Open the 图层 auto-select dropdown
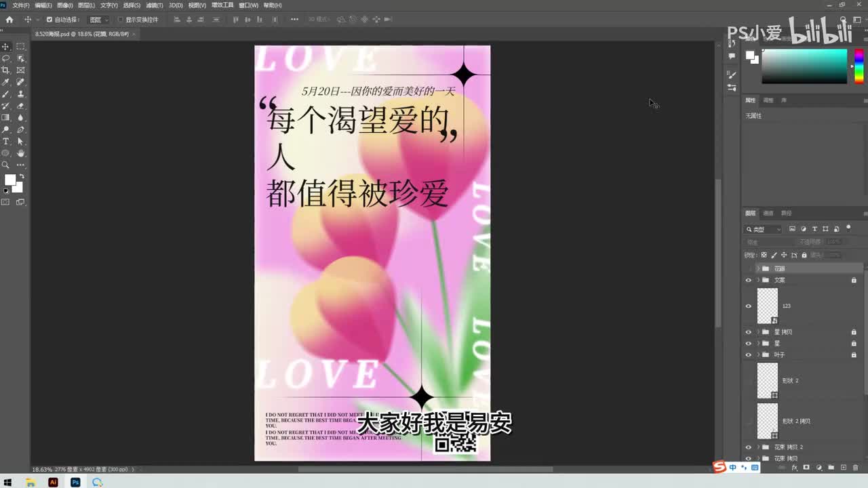The height and width of the screenshot is (488, 868). click(x=98, y=20)
